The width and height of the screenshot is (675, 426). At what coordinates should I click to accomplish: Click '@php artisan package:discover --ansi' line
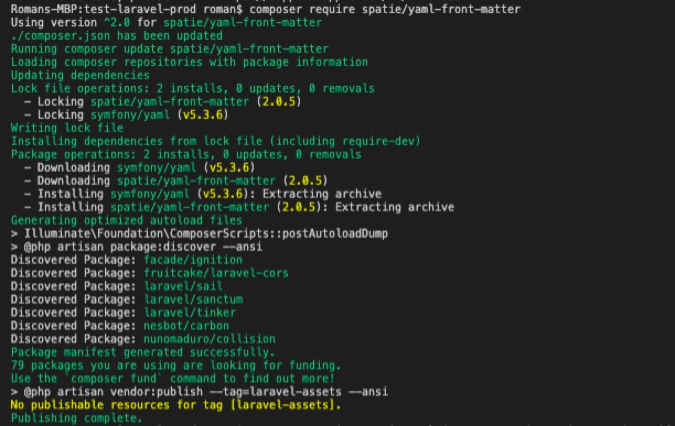137,247
